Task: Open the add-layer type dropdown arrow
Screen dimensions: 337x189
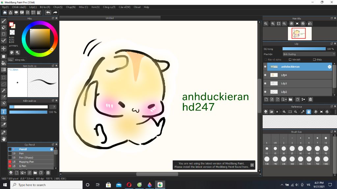Action: click(286, 100)
